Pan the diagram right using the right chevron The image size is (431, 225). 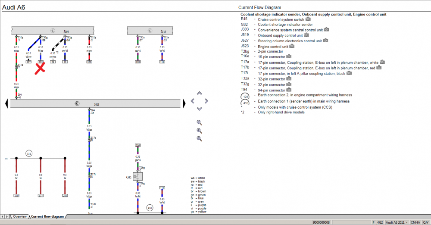pyautogui.click(x=206, y=101)
